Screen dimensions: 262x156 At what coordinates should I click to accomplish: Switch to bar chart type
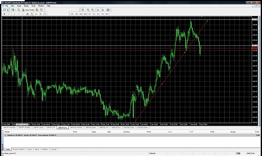coord(83,10)
